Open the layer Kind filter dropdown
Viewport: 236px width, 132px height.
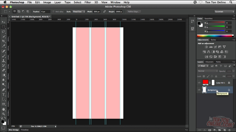[x=203, y=66]
